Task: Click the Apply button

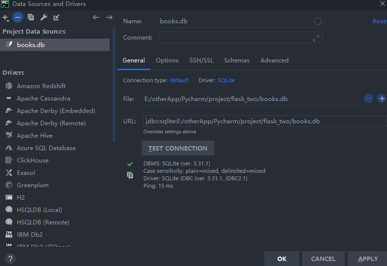Action: (368, 259)
